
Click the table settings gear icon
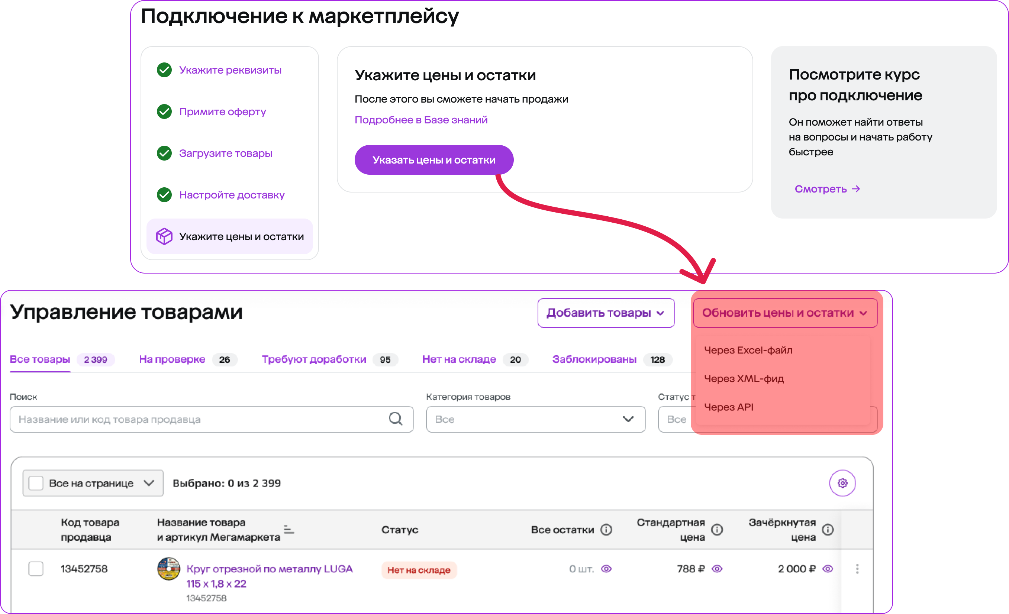pos(842,483)
